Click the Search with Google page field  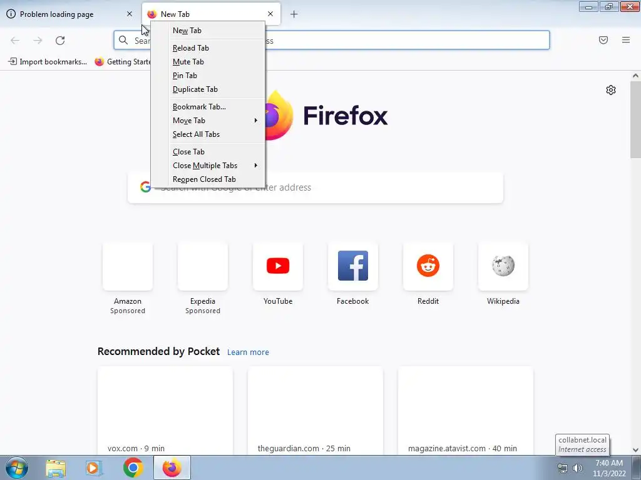tap(315, 187)
